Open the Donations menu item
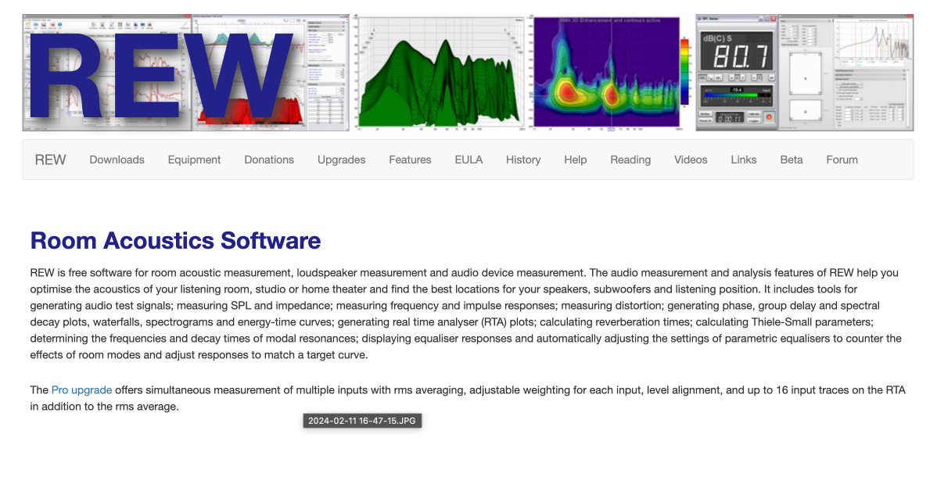This screenshot has width=937, height=477. [269, 160]
